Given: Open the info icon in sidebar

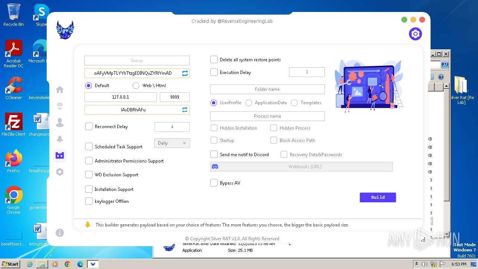Looking at the screenshot, I should point(60,233).
